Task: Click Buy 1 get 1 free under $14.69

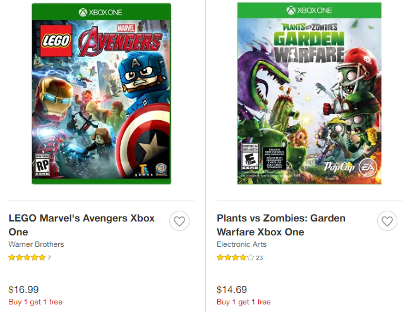Action: [x=244, y=302]
